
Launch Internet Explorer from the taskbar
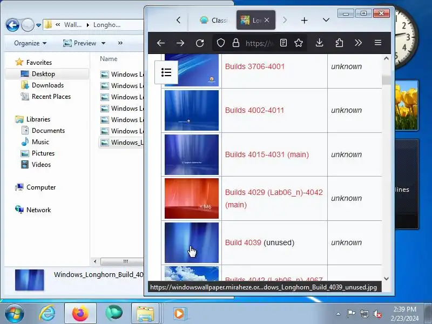point(47,313)
